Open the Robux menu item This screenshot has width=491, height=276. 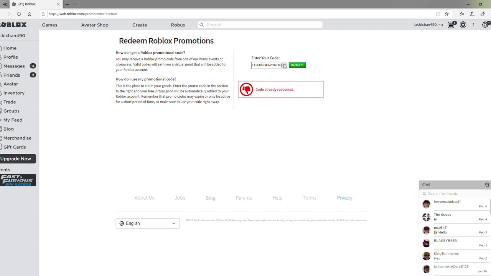pos(178,25)
